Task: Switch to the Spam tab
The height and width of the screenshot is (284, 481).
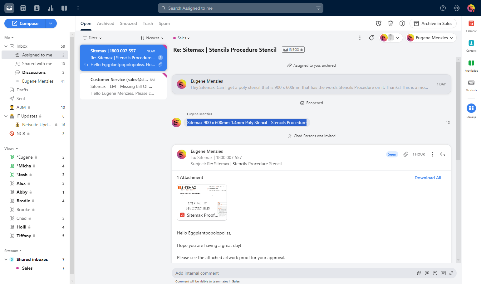Action: point(164,23)
